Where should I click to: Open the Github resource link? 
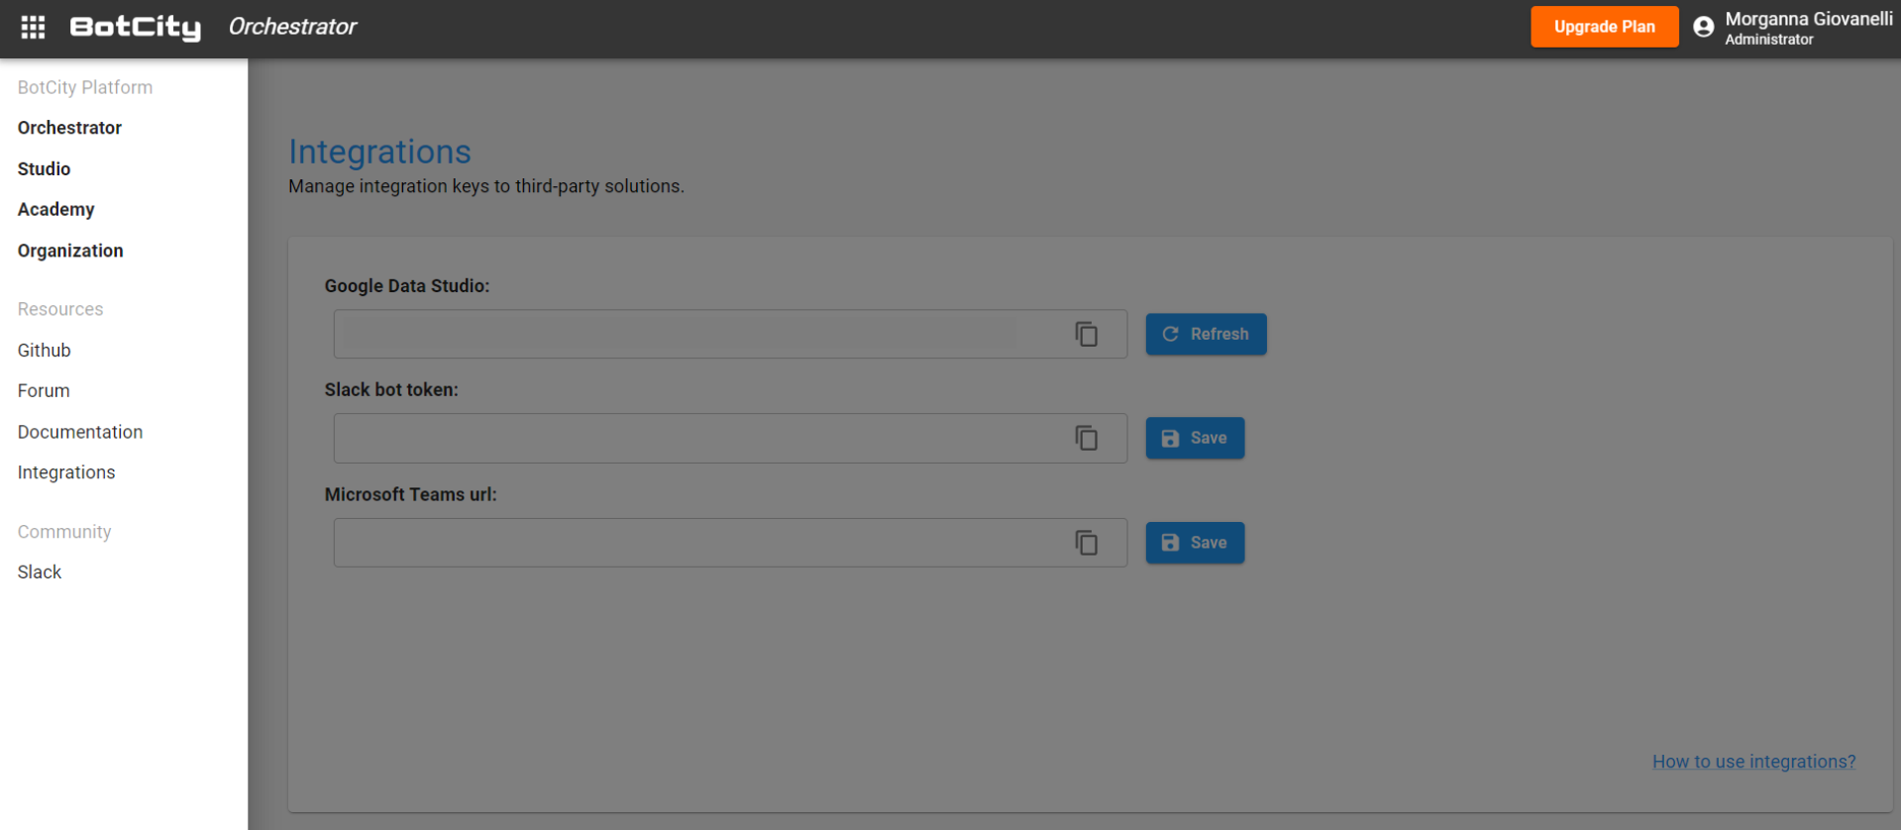pyautogui.click(x=44, y=351)
